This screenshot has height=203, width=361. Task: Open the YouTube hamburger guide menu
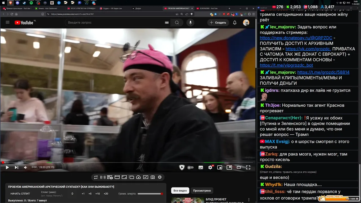(x=8, y=23)
